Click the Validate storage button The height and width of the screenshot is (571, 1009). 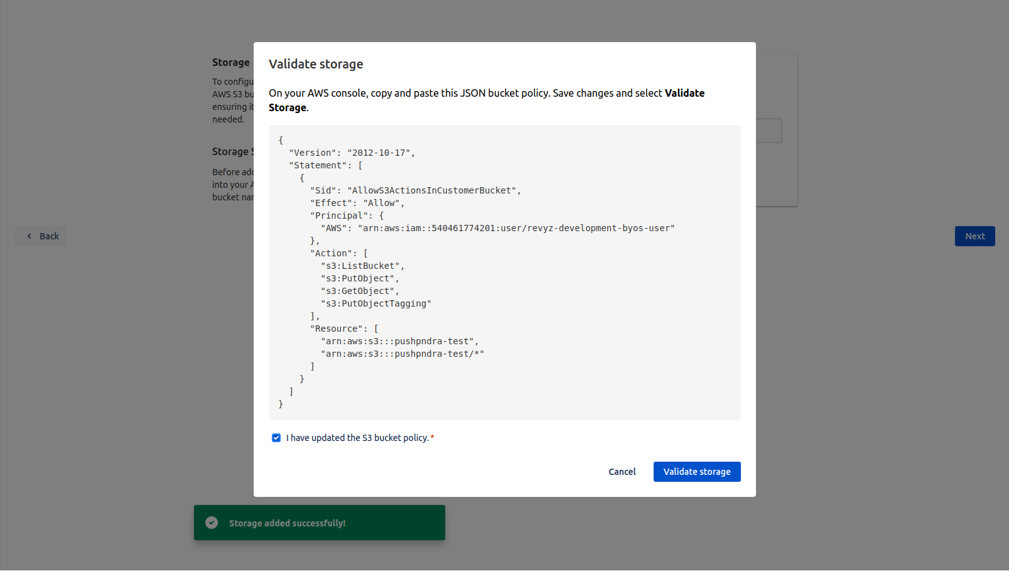(697, 472)
